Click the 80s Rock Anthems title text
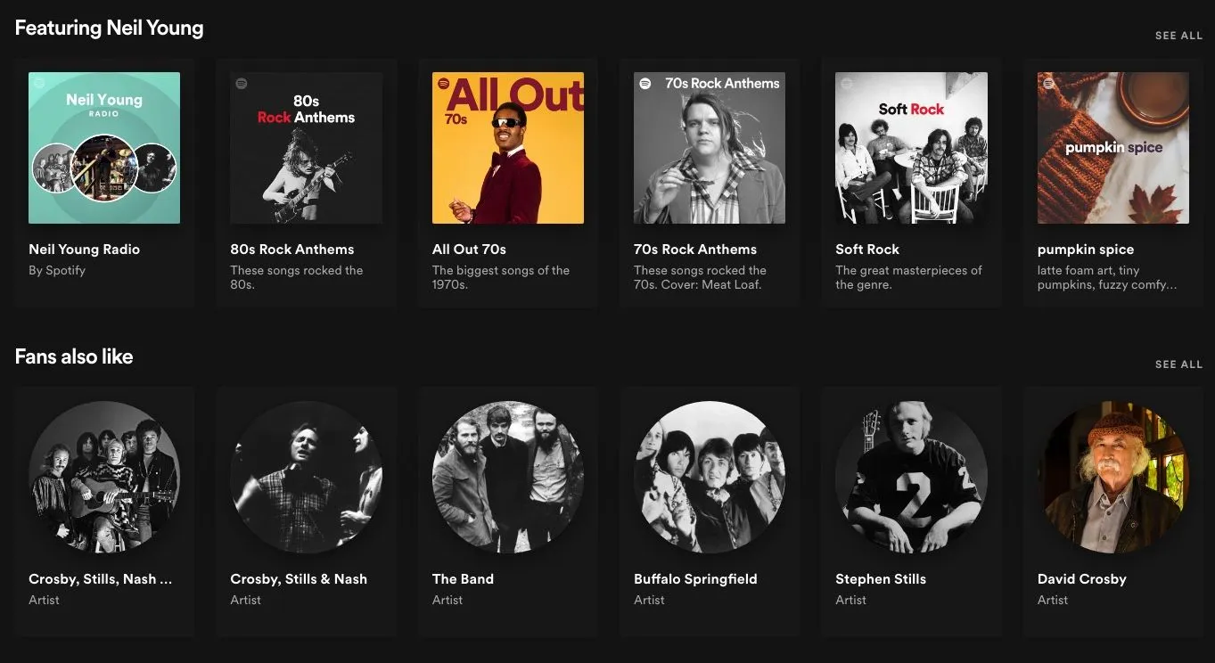This screenshot has height=663, width=1215. (292, 250)
